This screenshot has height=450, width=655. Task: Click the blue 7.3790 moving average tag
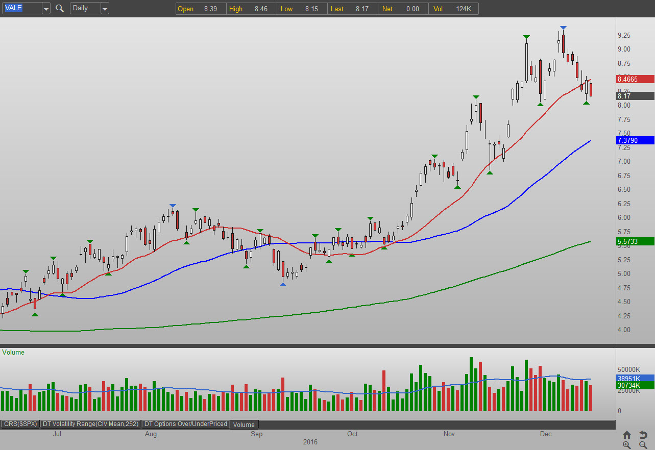tap(635, 140)
